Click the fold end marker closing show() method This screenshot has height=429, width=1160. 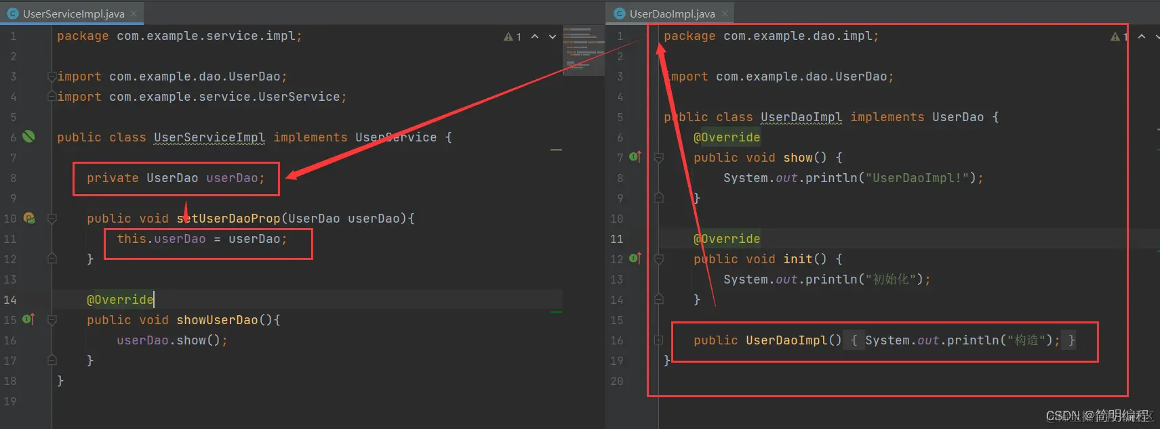(x=658, y=198)
